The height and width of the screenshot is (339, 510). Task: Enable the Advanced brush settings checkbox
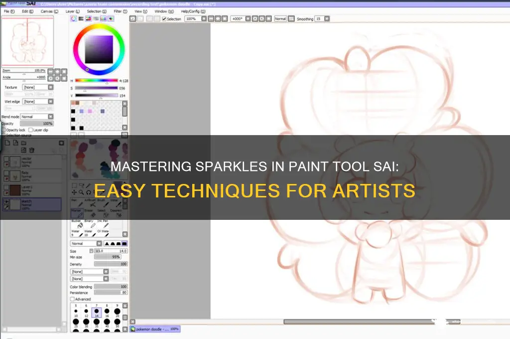point(72,299)
